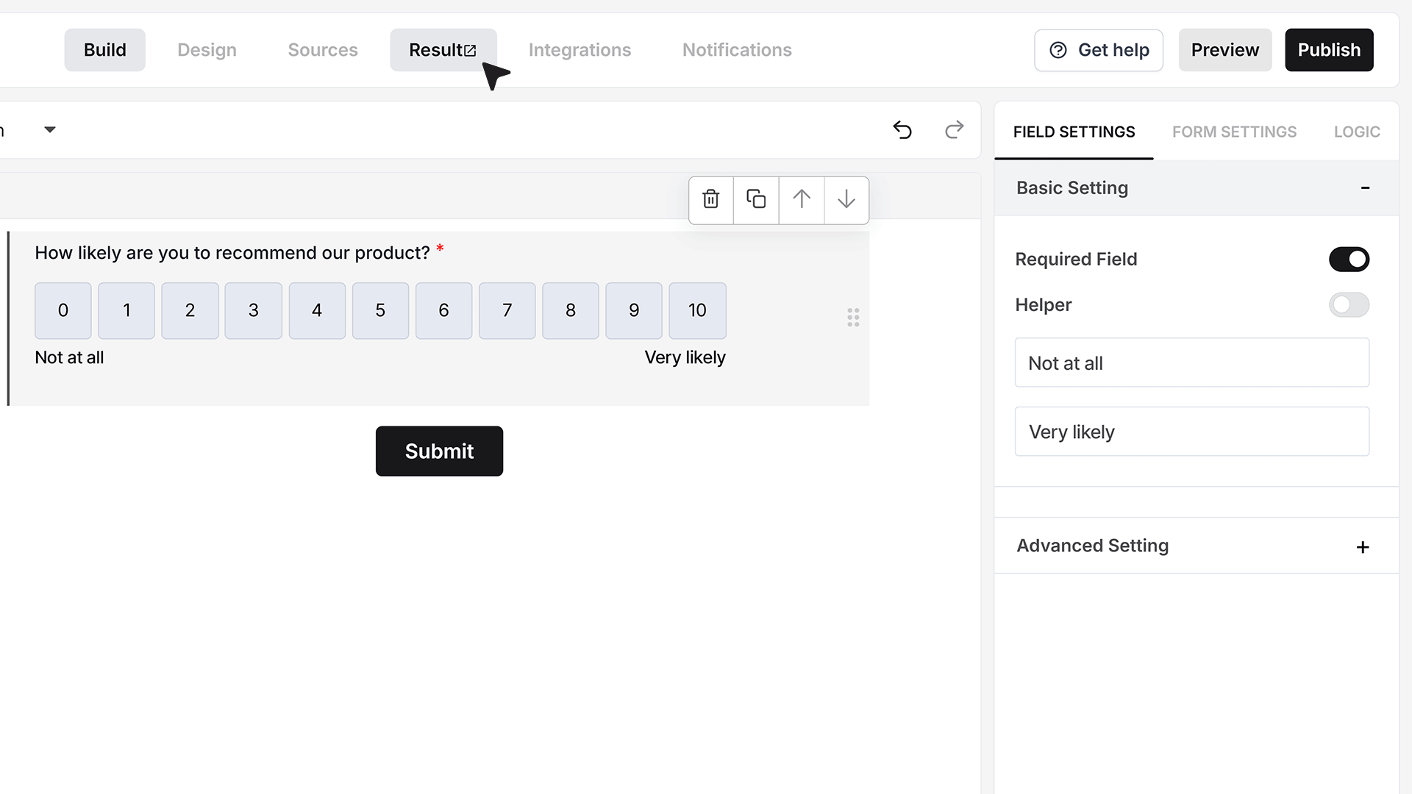1412x794 pixels.
Task: Move the field up with the arrow
Action: click(x=802, y=199)
